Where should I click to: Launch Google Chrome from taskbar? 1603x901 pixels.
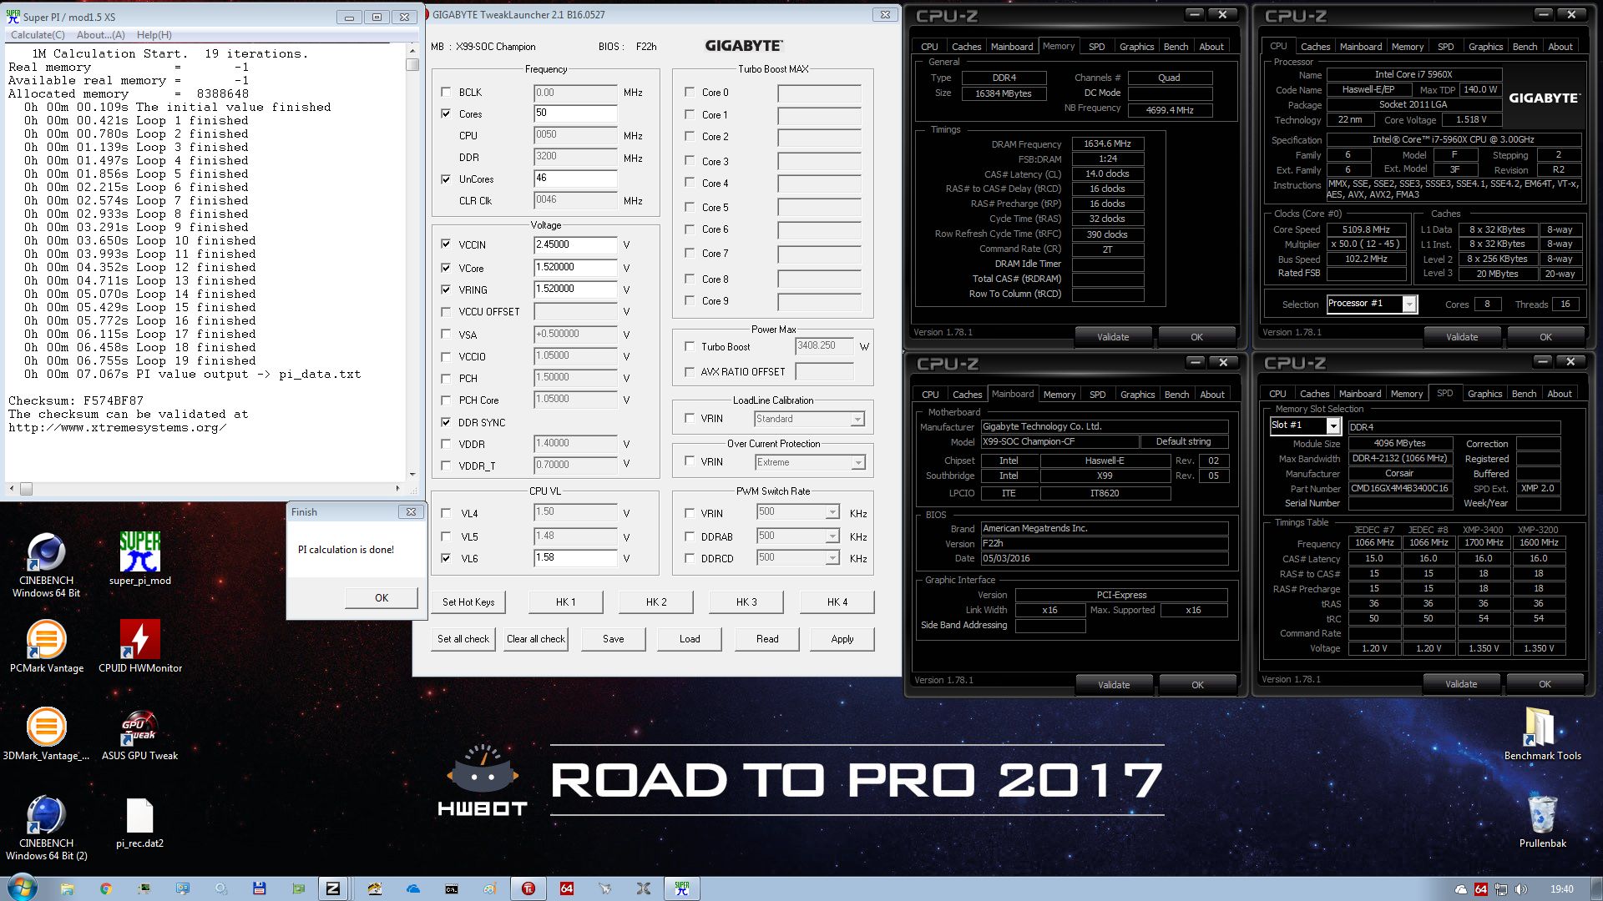tap(105, 888)
